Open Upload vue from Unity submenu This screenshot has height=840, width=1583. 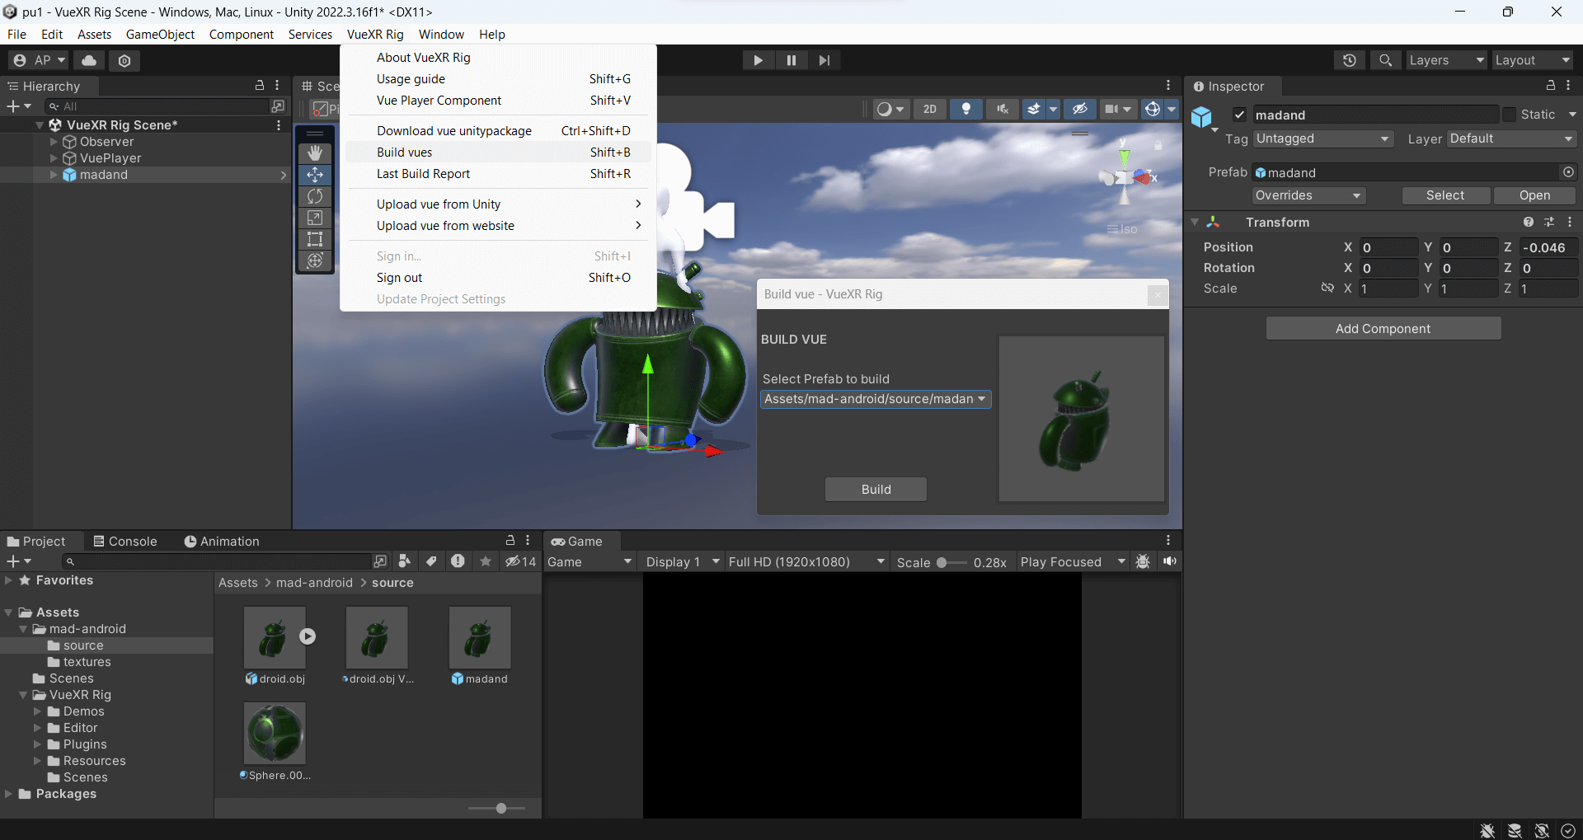point(498,204)
